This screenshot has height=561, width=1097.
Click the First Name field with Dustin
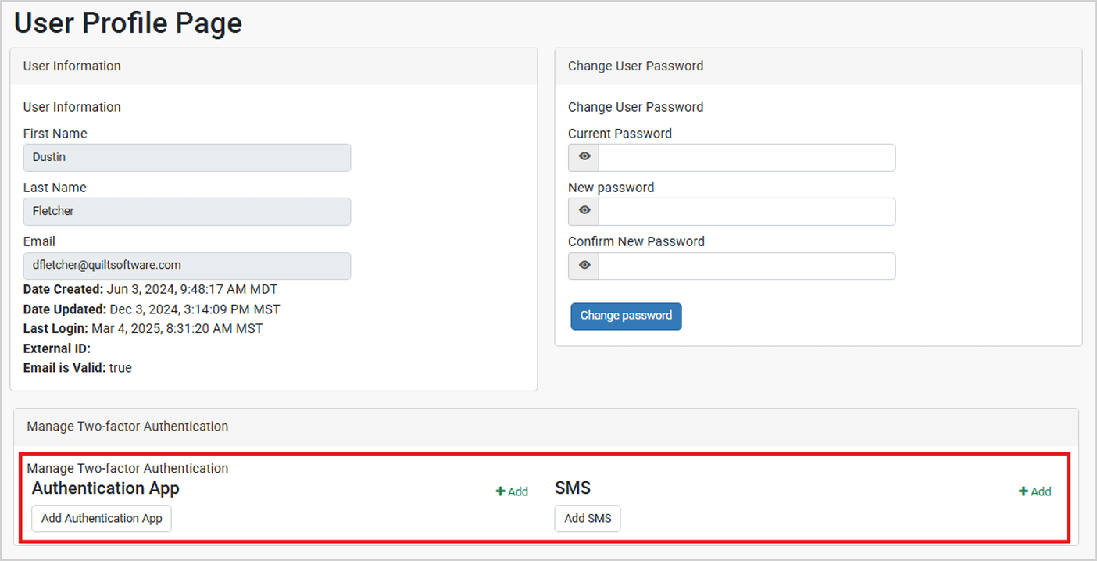click(187, 157)
